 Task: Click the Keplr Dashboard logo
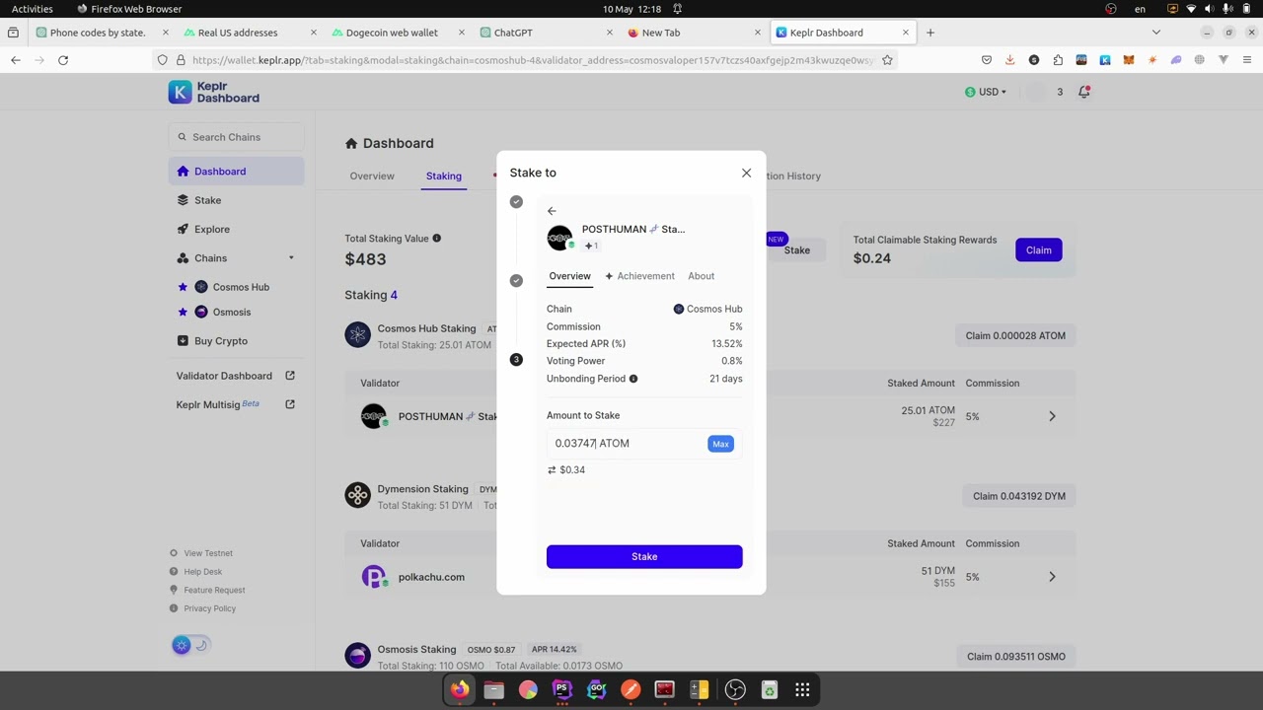(214, 92)
